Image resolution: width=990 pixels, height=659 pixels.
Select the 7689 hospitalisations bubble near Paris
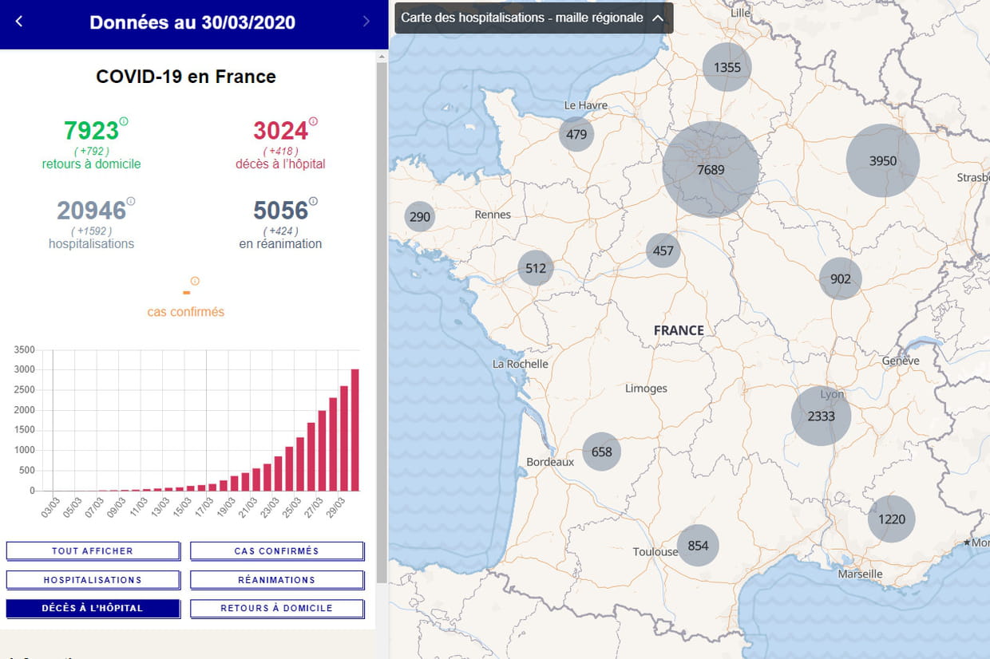tap(710, 169)
